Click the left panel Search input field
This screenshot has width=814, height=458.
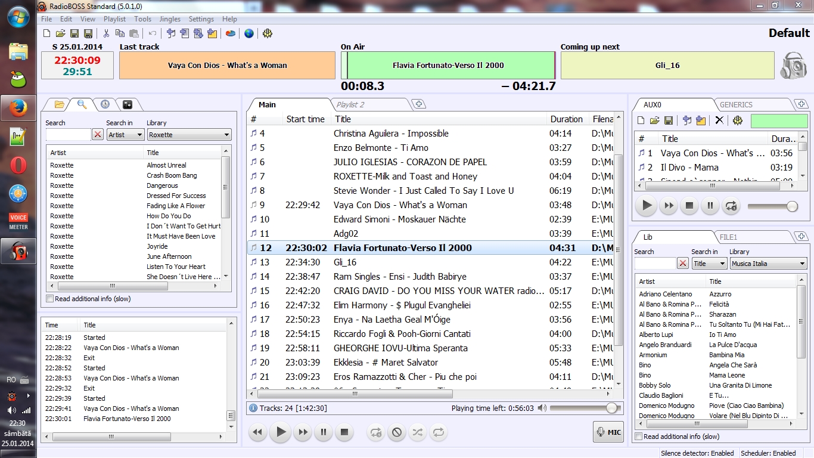point(68,135)
